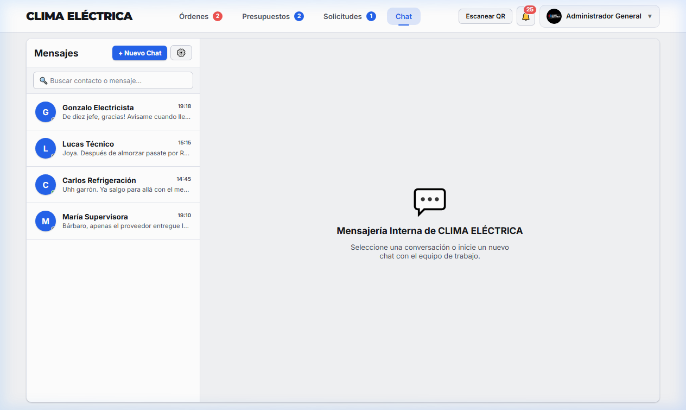Click the Presupuestos badge showing 2
This screenshot has width=686, height=410.
[x=299, y=16]
